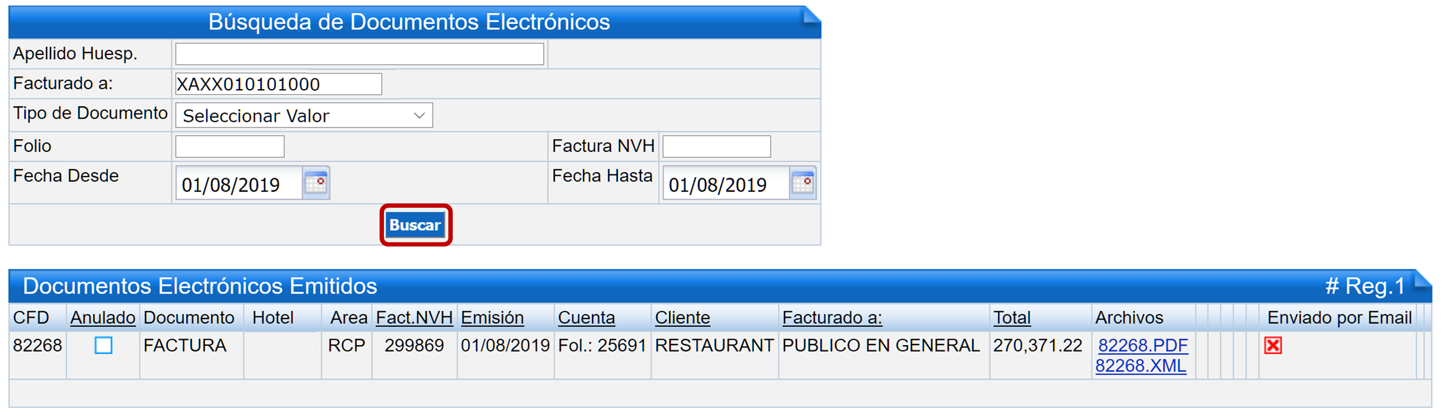This screenshot has width=1442, height=416.
Task: Sort results by Cuenta column
Action: click(x=586, y=317)
